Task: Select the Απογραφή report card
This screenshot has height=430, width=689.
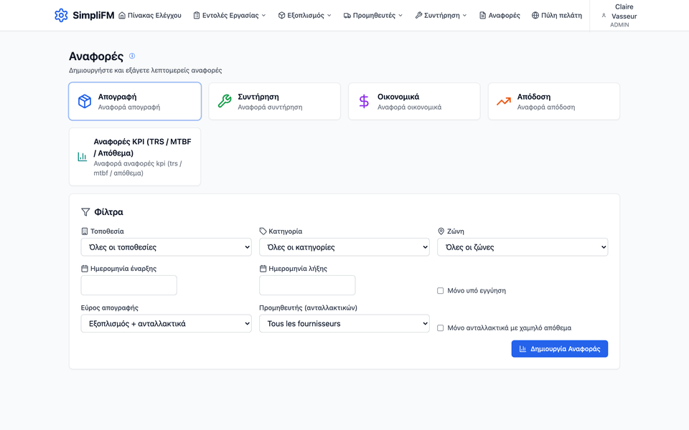Action: pyautogui.click(x=135, y=101)
